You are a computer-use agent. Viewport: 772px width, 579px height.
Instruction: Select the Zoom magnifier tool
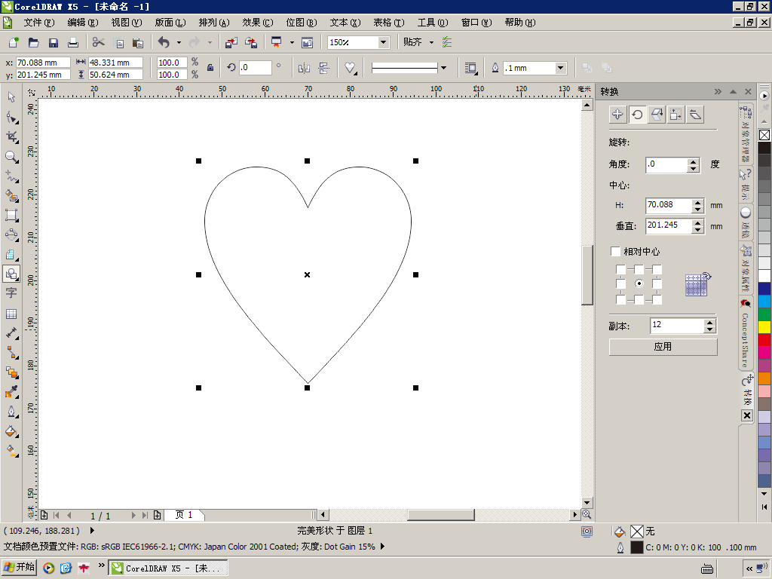pos(11,157)
